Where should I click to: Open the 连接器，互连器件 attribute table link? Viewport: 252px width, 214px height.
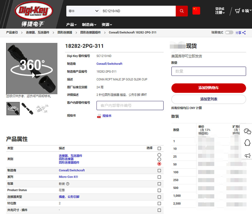(x=71, y=156)
